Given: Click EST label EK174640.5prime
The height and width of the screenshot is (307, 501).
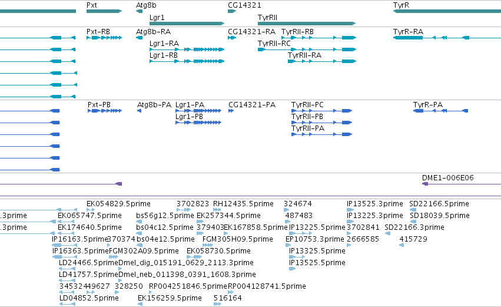Looking at the screenshot, I should click(90, 227).
